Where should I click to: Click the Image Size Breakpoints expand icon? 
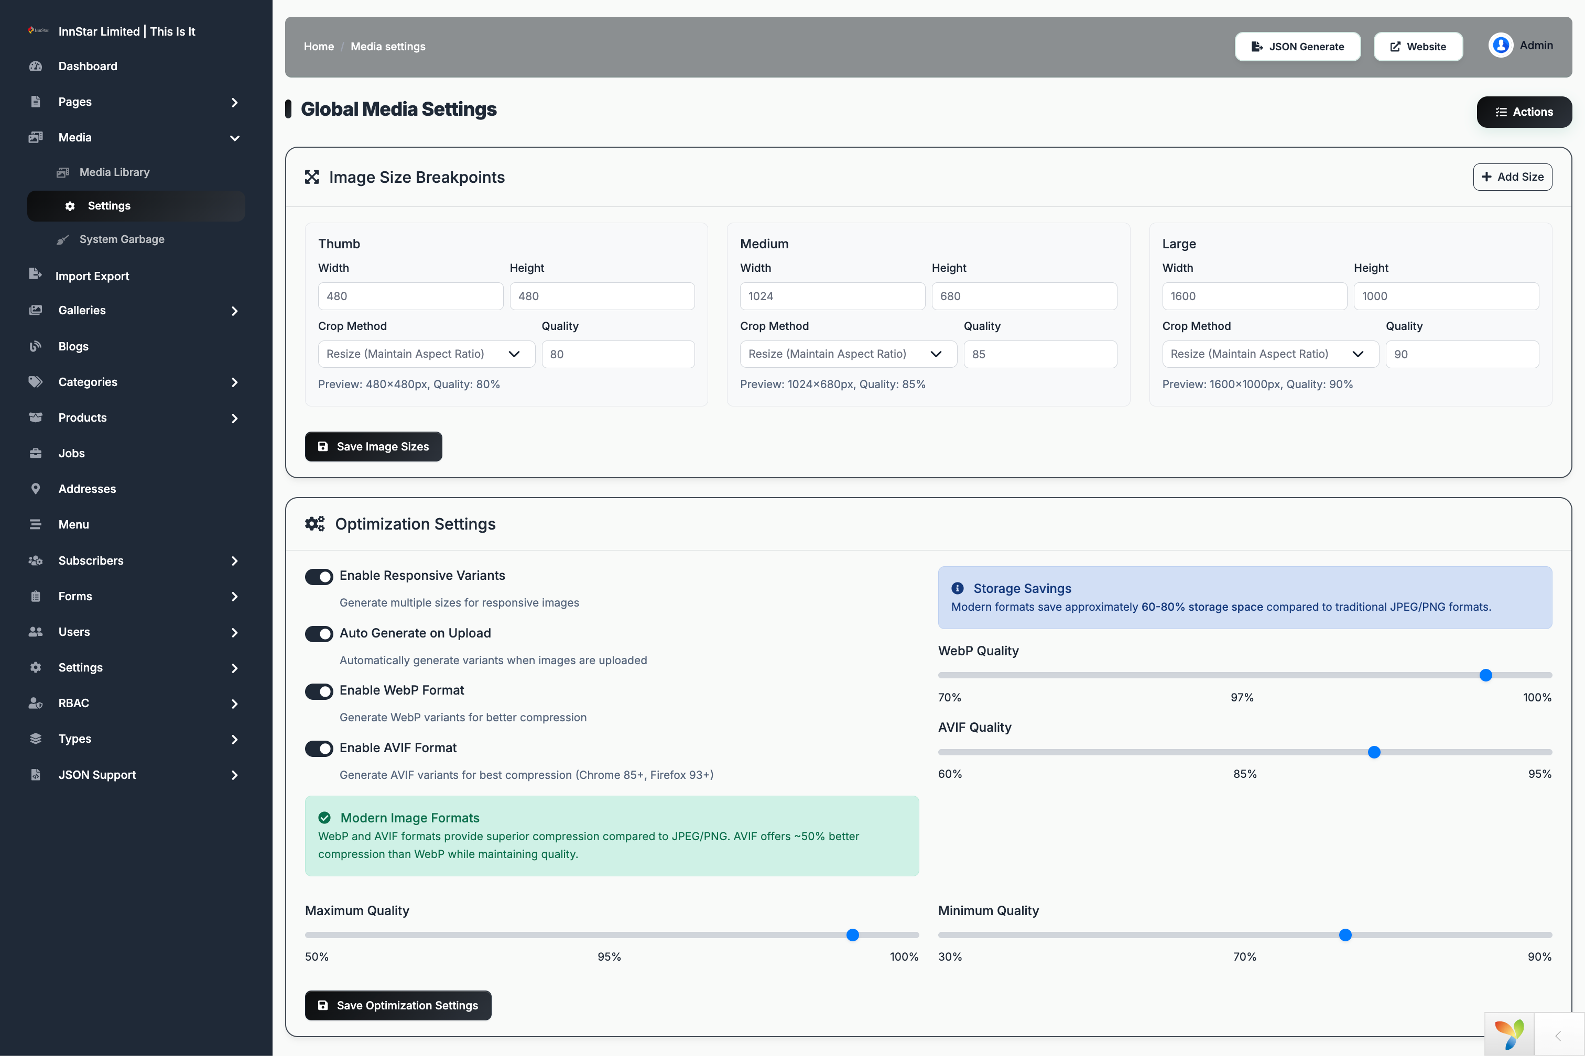coord(312,177)
